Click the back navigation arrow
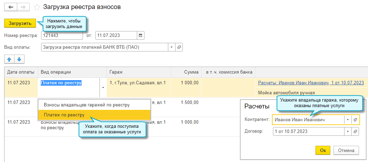The height and width of the screenshot is (162, 368). pos(11,7)
